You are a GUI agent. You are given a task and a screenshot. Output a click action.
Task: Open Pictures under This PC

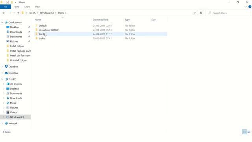click(14, 108)
